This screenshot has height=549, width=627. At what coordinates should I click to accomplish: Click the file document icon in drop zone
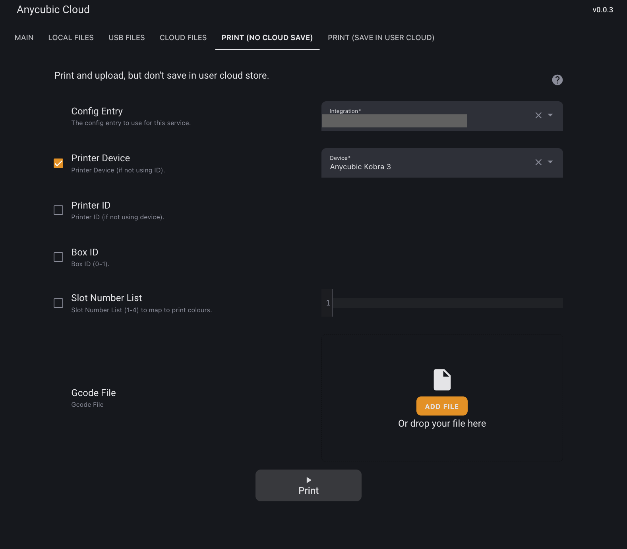442,380
